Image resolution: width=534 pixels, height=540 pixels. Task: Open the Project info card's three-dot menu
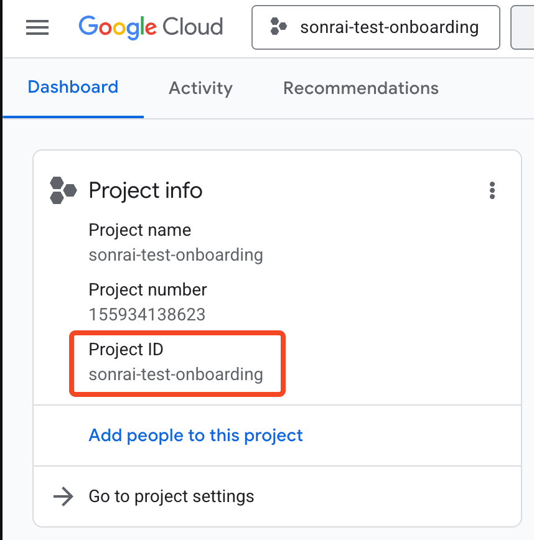point(492,190)
